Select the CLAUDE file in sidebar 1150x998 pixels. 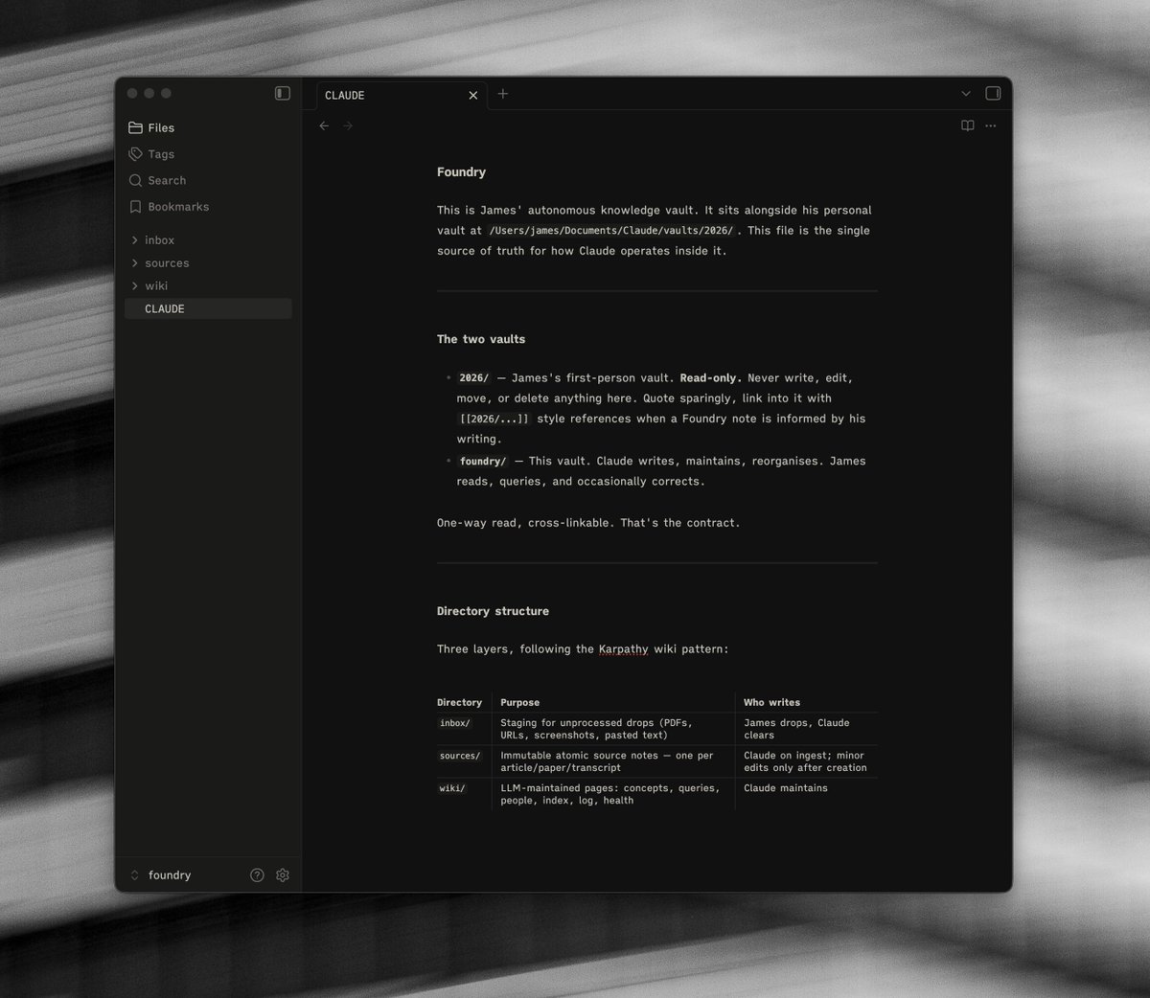click(x=165, y=308)
